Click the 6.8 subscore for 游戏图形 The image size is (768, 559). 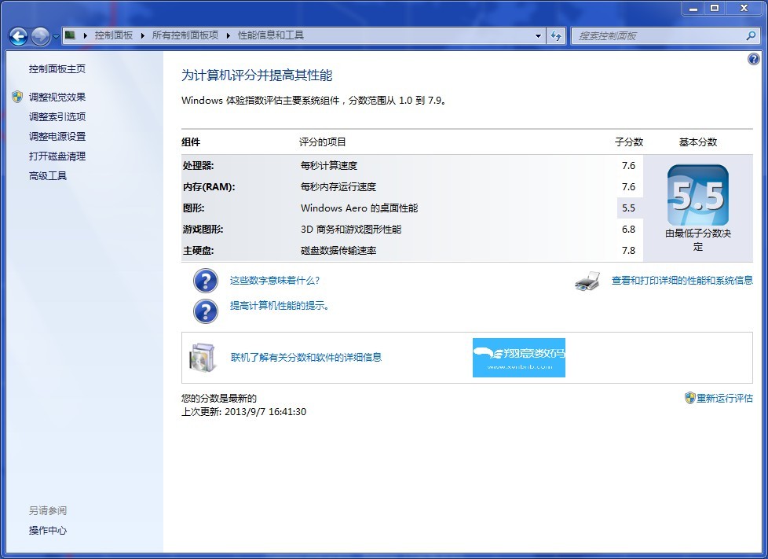(x=629, y=230)
